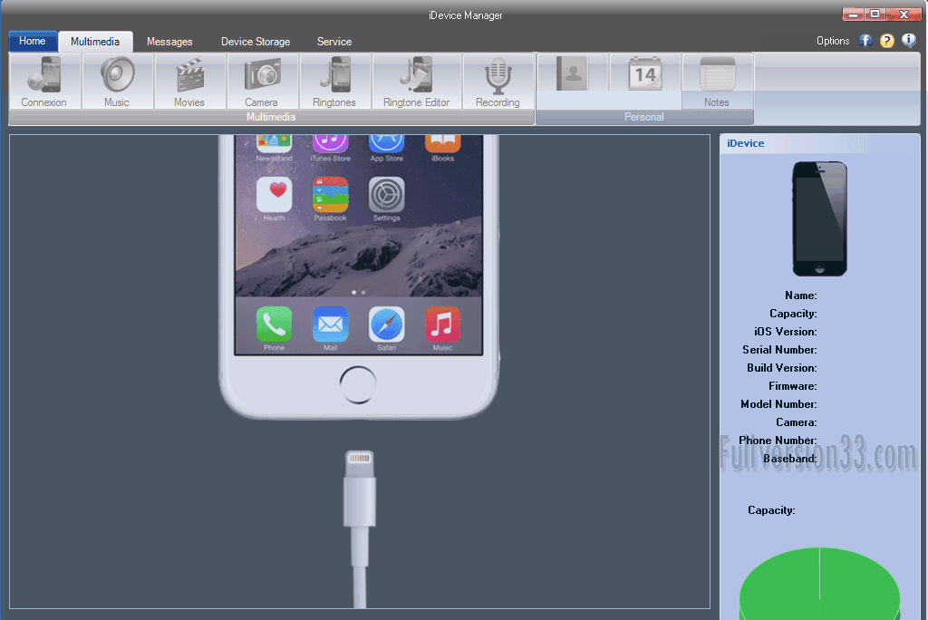Click the iOS Version label
928x620 pixels.
tap(786, 332)
